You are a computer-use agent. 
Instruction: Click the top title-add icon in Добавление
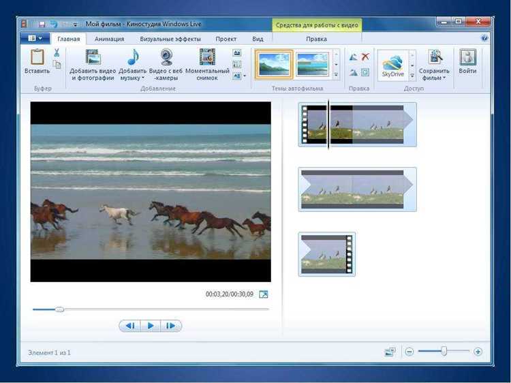pyautogui.click(x=237, y=52)
